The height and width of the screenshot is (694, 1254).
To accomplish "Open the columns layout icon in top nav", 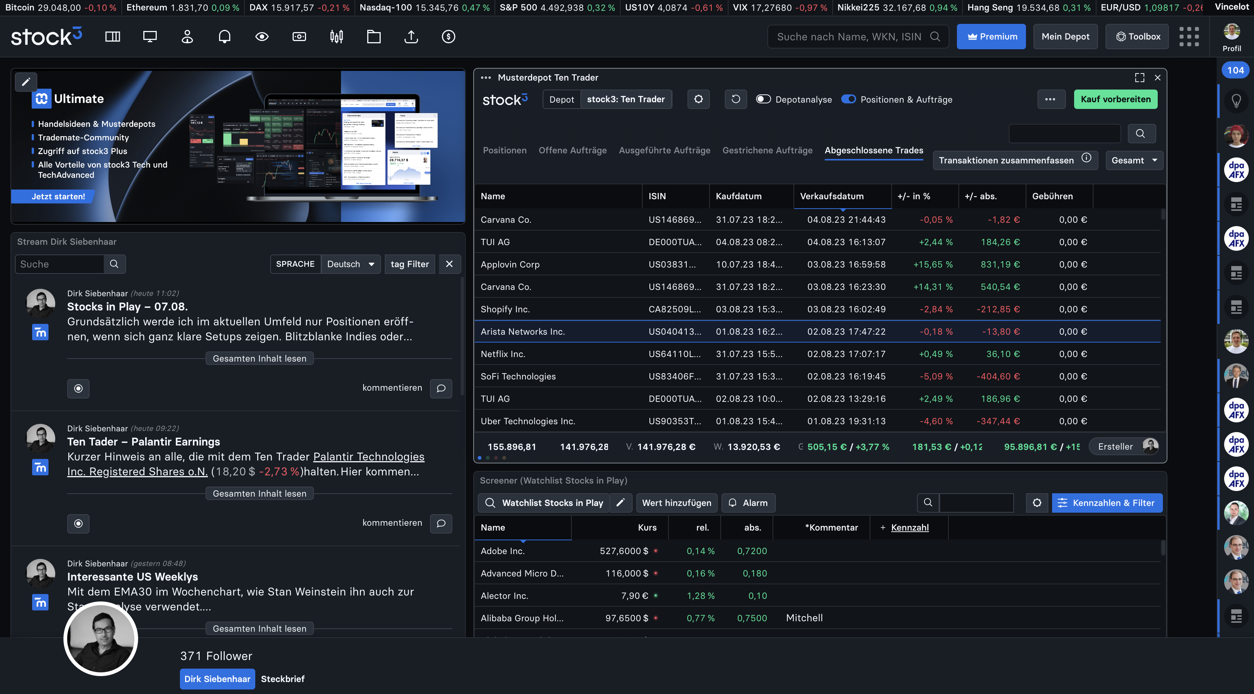I will click(112, 37).
